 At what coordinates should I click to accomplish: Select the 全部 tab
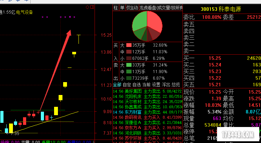[x=117, y=85]
